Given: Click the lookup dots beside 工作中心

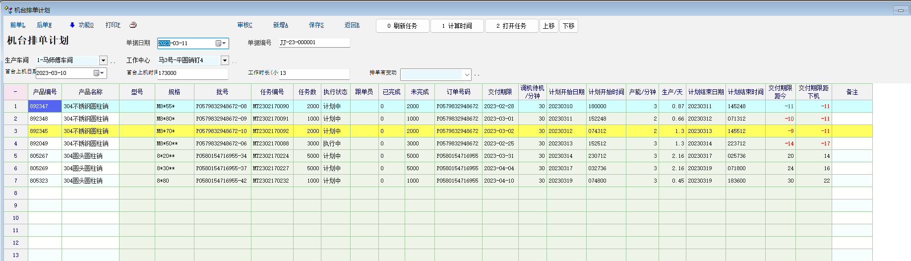Looking at the screenshot, I should 234,62.
